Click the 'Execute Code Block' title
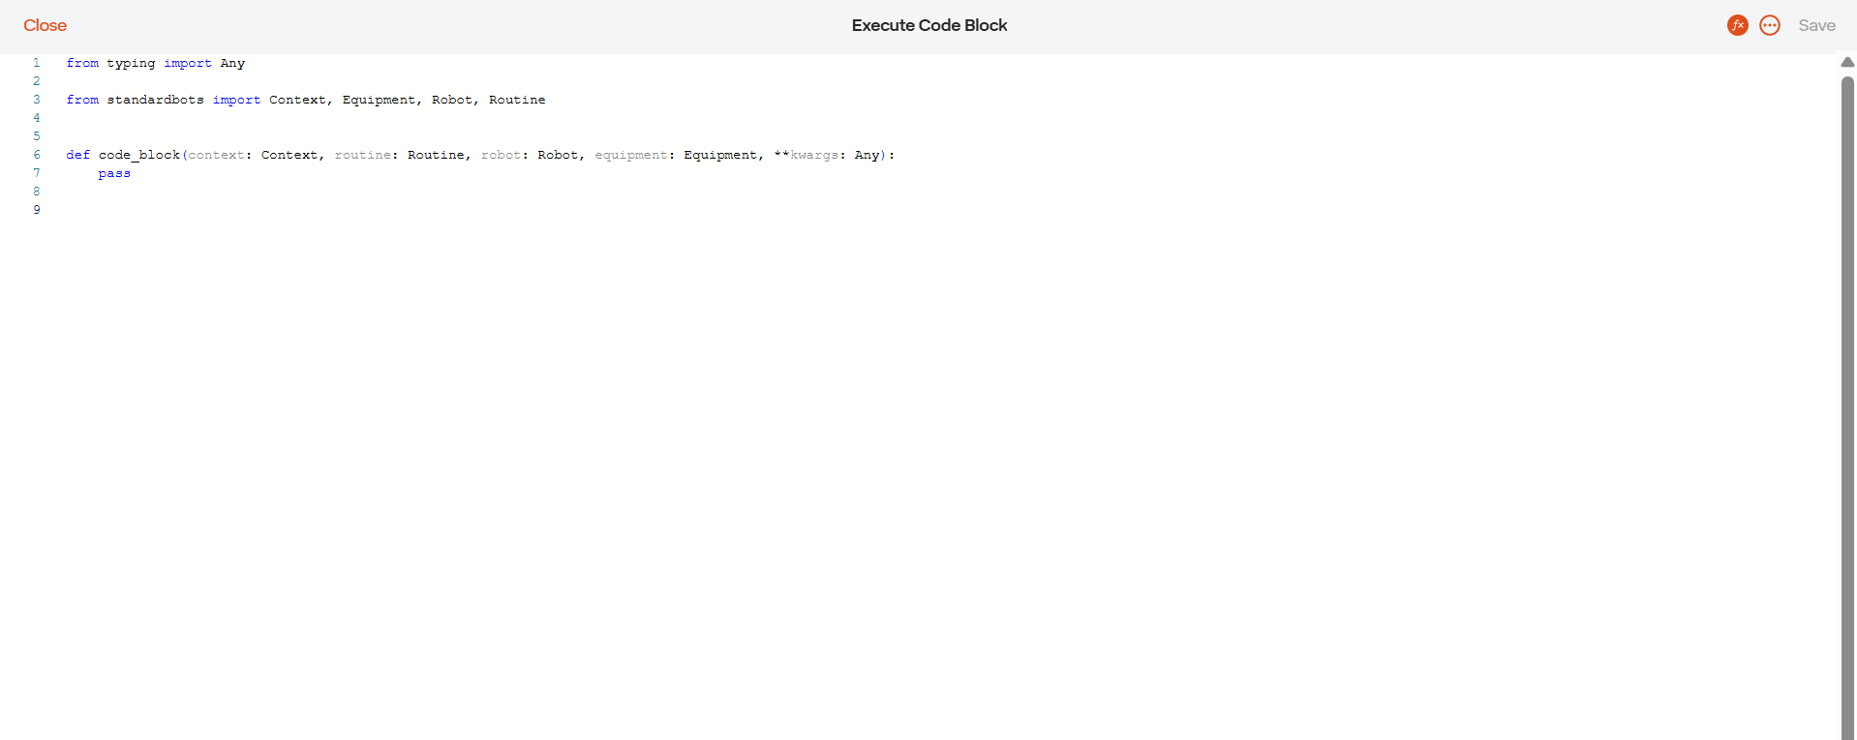Viewport: 1857px width, 740px height. point(929,25)
